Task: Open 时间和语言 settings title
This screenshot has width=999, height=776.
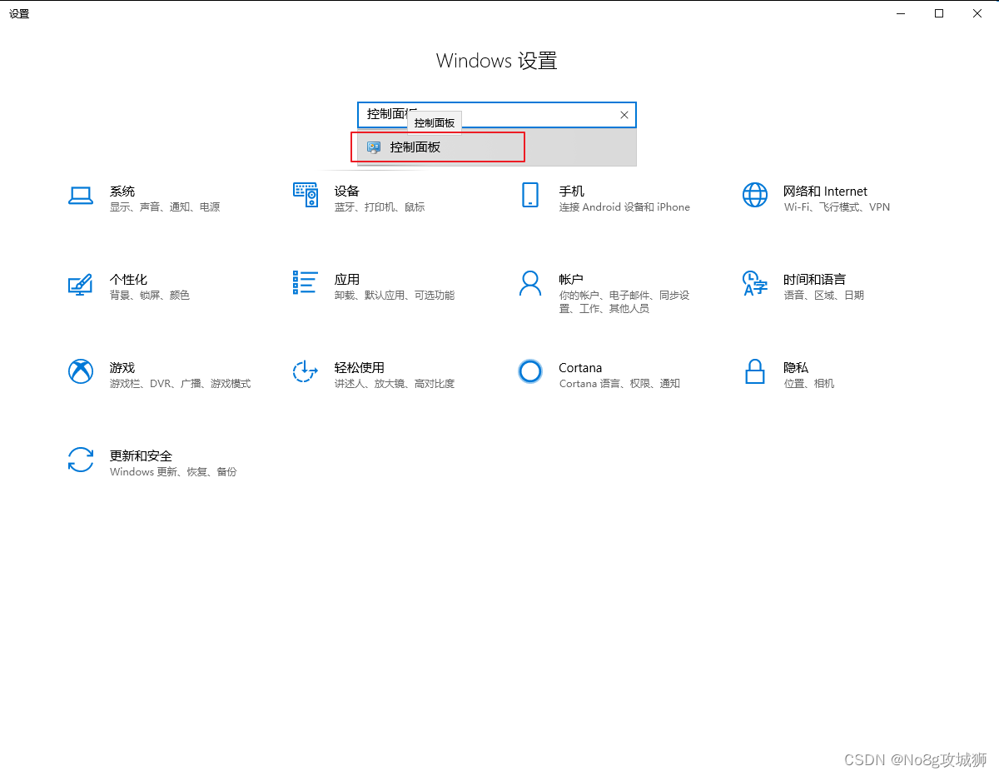Action: pyautogui.click(x=814, y=280)
